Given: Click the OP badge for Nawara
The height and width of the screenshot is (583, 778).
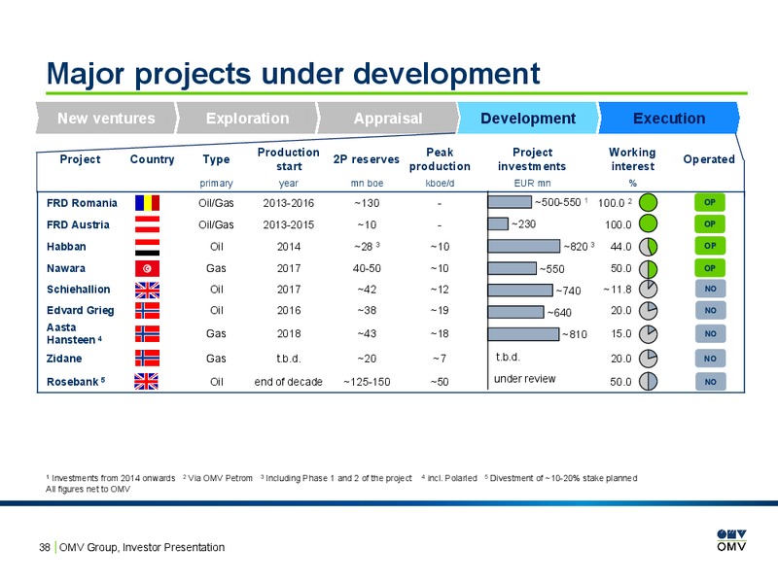Looking at the screenshot, I should point(710,268).
